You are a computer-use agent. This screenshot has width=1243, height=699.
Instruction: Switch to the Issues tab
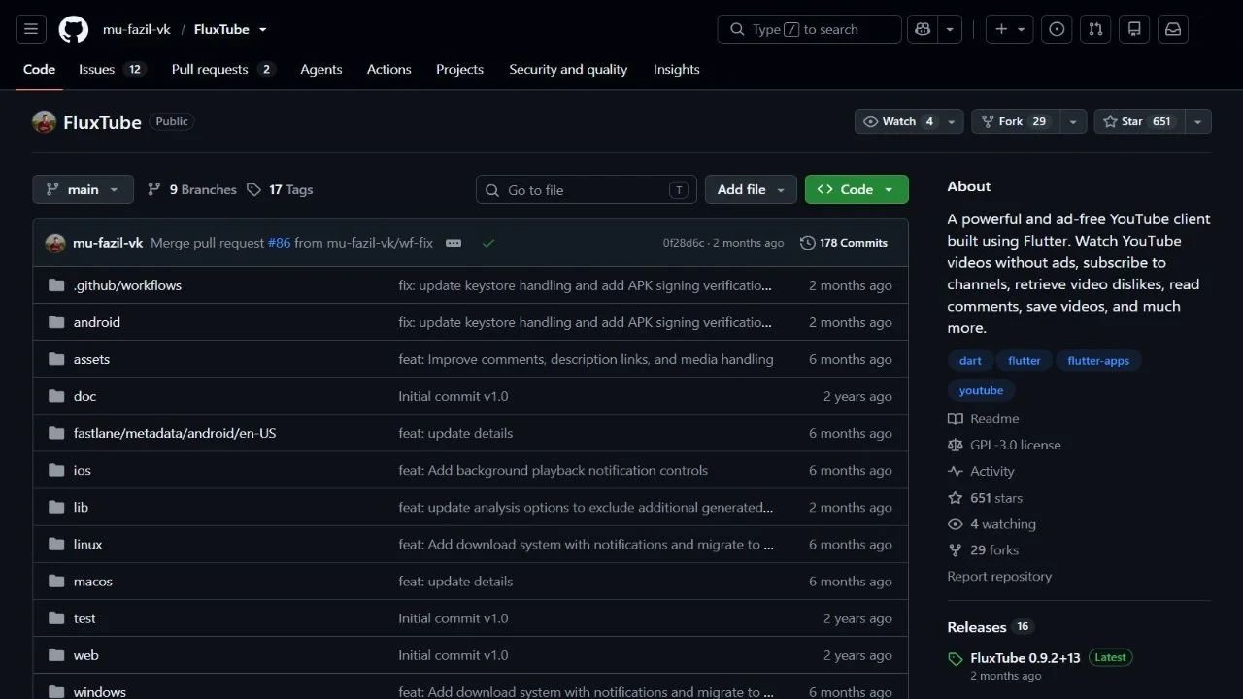tap(112, 69)
